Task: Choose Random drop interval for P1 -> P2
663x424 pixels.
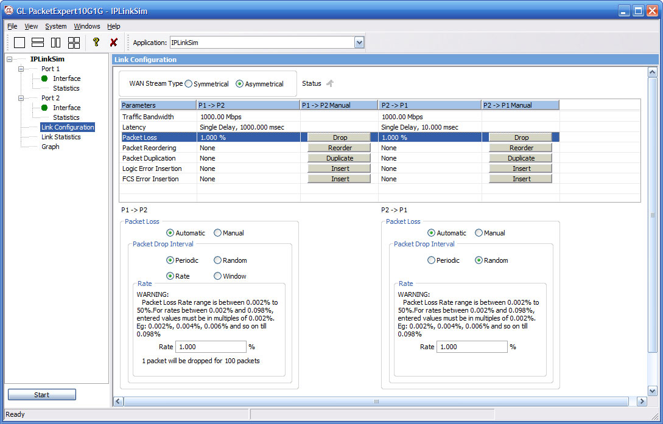Action: [217, 260]
